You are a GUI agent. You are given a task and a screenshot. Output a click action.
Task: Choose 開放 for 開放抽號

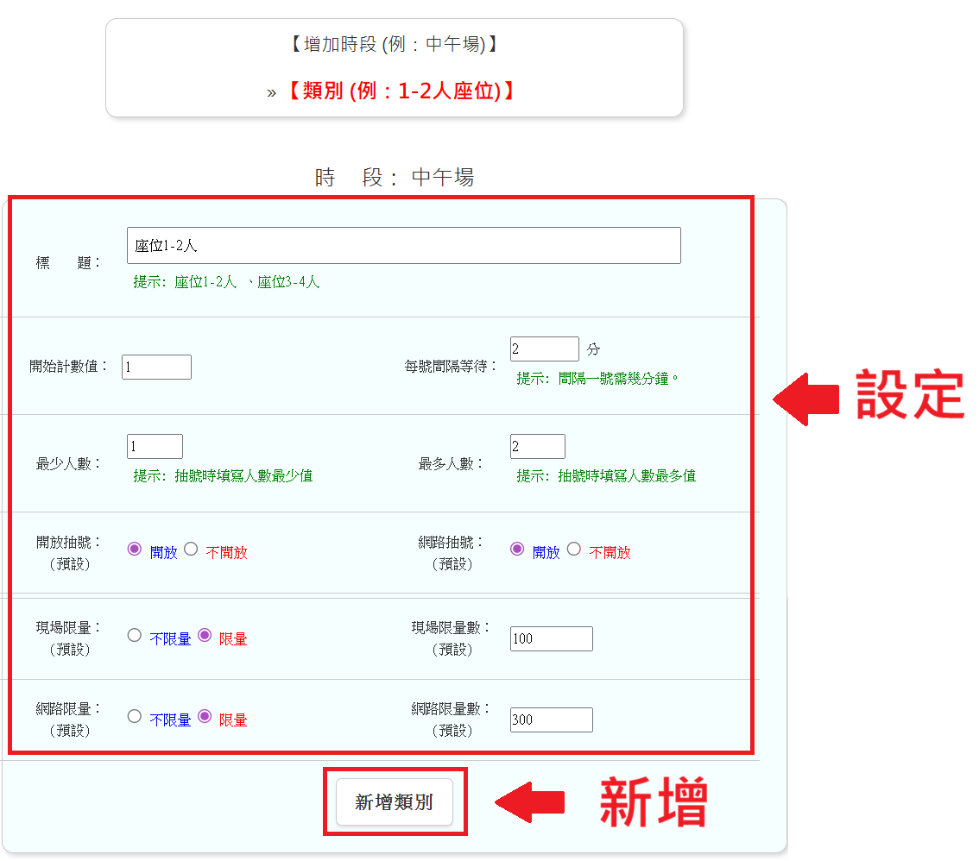135,549
